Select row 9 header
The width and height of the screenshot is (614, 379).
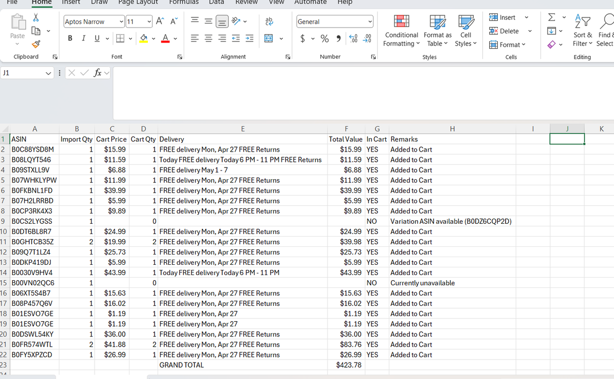click(4, 221)
